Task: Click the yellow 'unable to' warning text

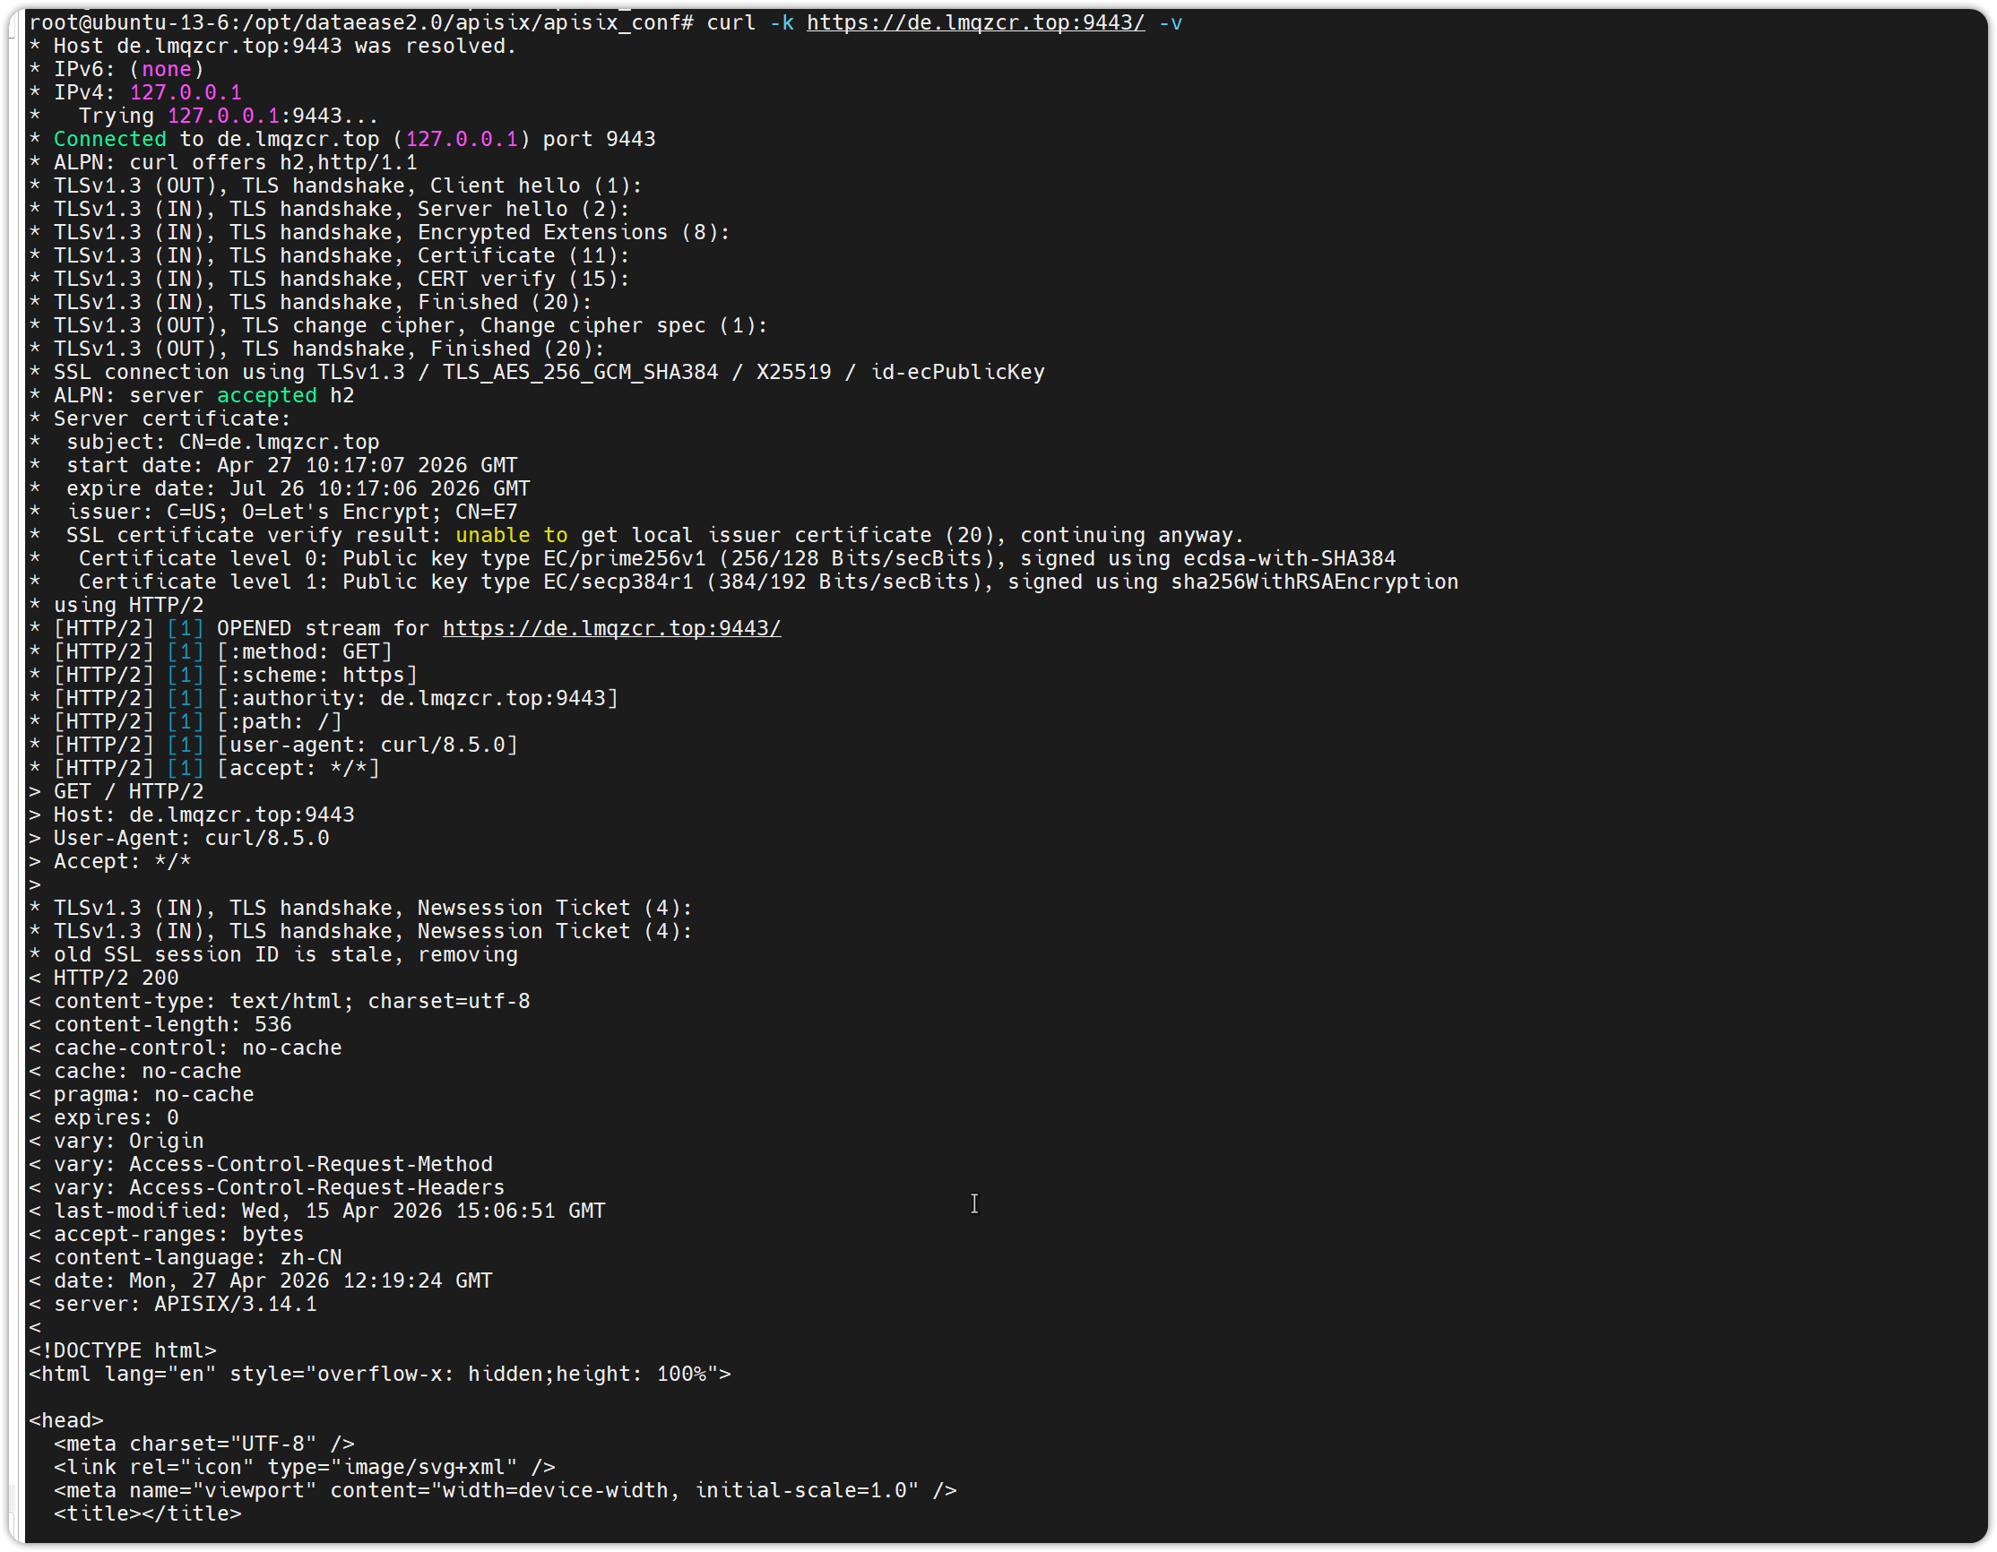Action: pos(511,536)
